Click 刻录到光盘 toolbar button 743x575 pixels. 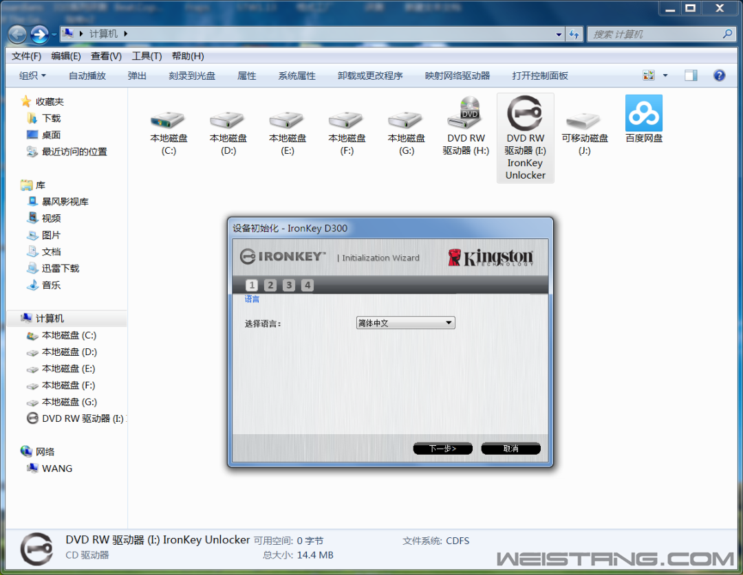(192, 76)
